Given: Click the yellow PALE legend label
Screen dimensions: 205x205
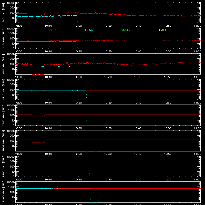Looking at the screenshot, I should coord(163,30).
